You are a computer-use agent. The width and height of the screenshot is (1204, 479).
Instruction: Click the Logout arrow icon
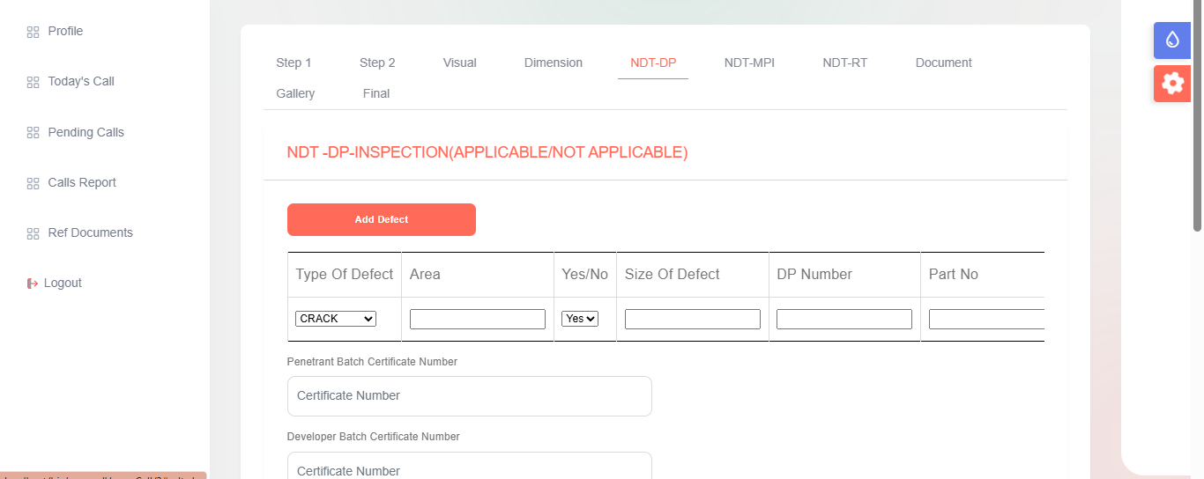[33, 284]
